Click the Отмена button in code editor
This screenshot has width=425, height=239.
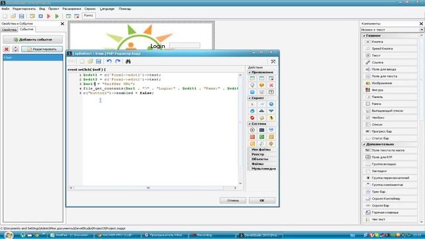pyautogui.click(x=233, y=200)
